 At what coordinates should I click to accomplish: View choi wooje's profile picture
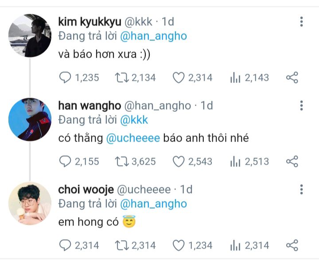click(30, 203)
